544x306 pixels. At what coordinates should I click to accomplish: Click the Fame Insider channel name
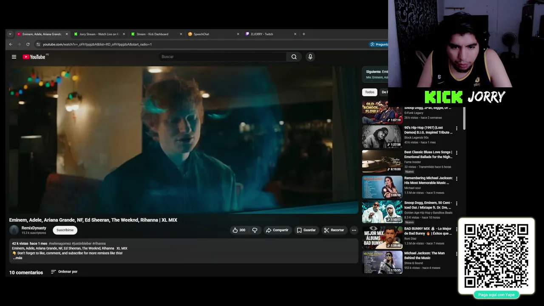(x=413, y=162)
